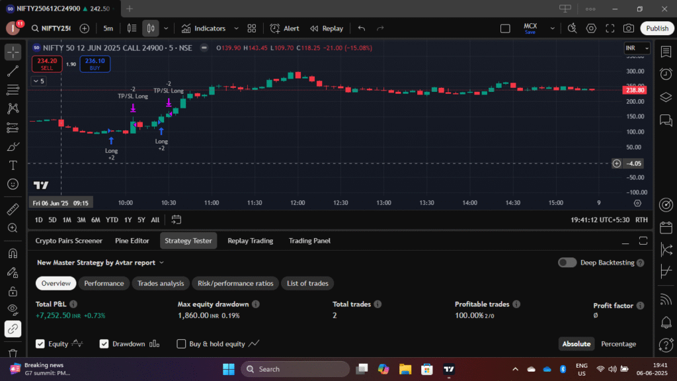Open the Trading Panel tab

309,241
